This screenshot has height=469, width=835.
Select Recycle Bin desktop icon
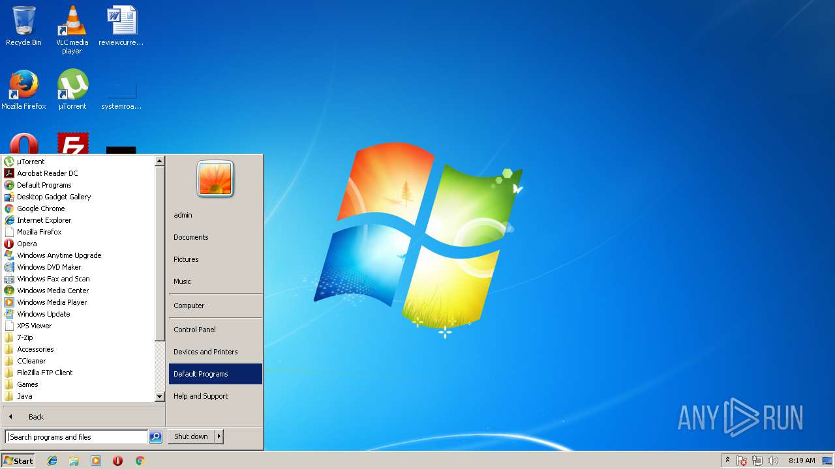(x=23, y=26)
